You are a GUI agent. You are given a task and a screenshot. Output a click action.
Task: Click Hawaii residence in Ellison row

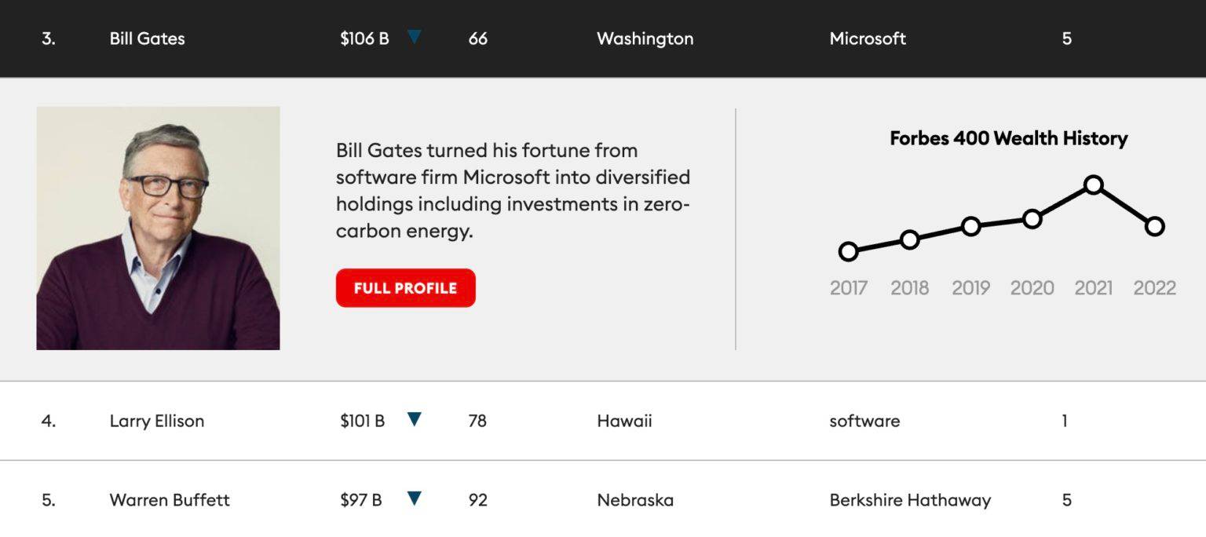[624, 421]
